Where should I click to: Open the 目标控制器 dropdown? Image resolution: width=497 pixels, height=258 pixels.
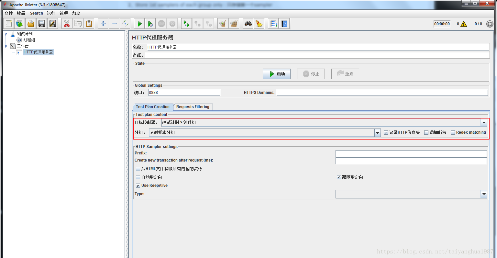point(484,123)
